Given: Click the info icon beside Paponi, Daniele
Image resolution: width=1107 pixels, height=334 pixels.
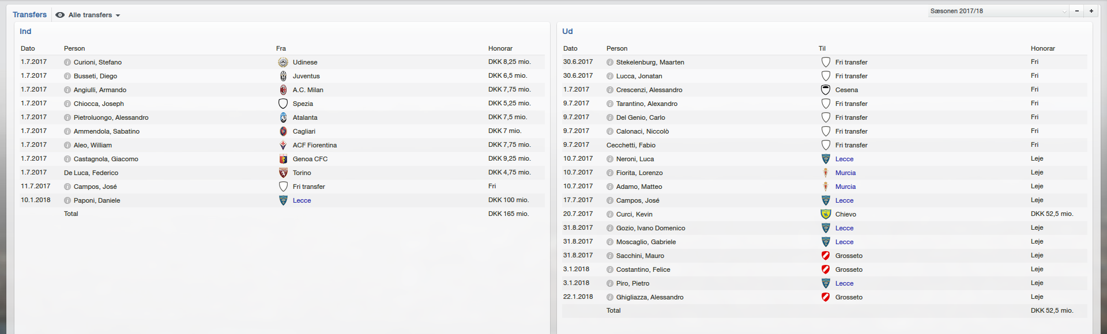Looking at the screenshot, I should click(67, 200).
